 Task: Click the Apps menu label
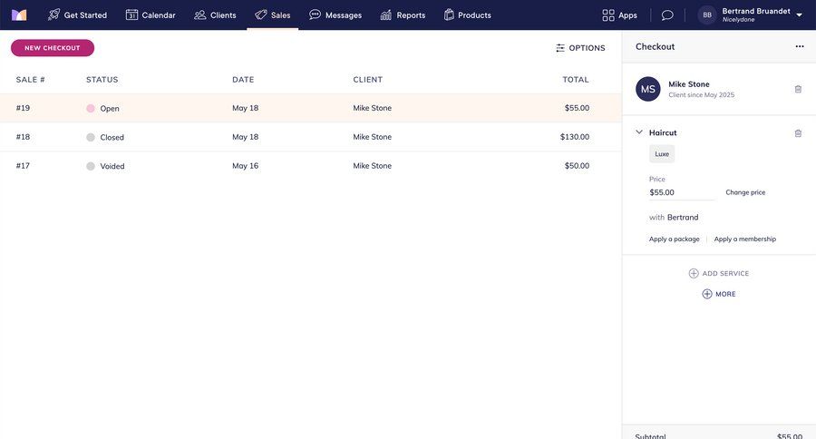627,15
